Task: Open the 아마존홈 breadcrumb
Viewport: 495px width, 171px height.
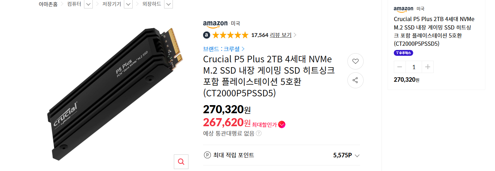Action: 48,4
